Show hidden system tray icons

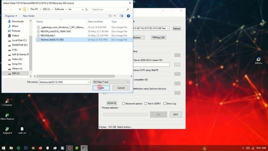point(243,148)
